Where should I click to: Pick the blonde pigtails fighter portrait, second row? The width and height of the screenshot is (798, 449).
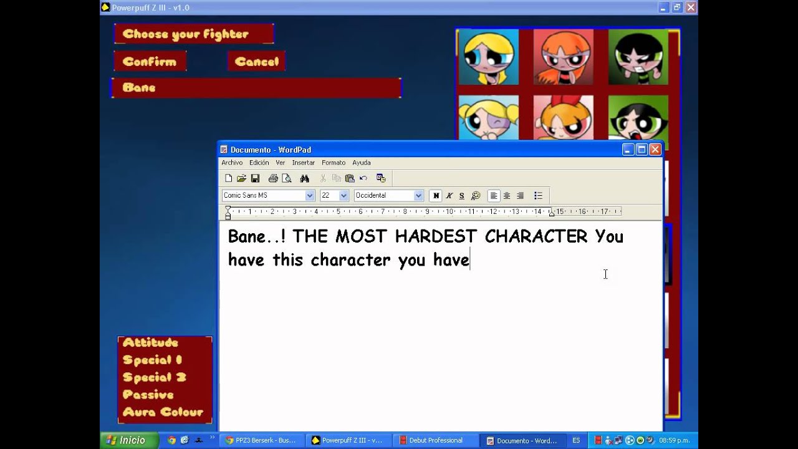489,118
